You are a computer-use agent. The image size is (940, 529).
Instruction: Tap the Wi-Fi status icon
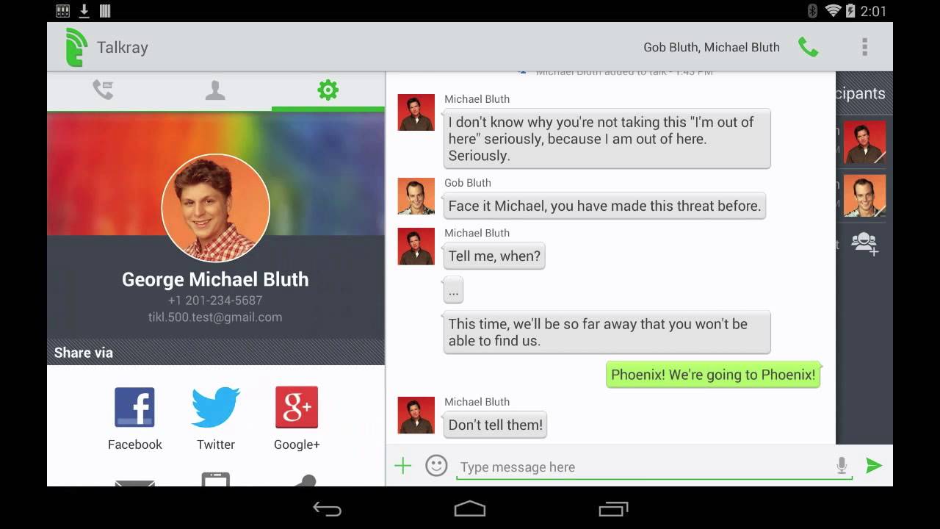pyautogui.click(x=832, y=11)
